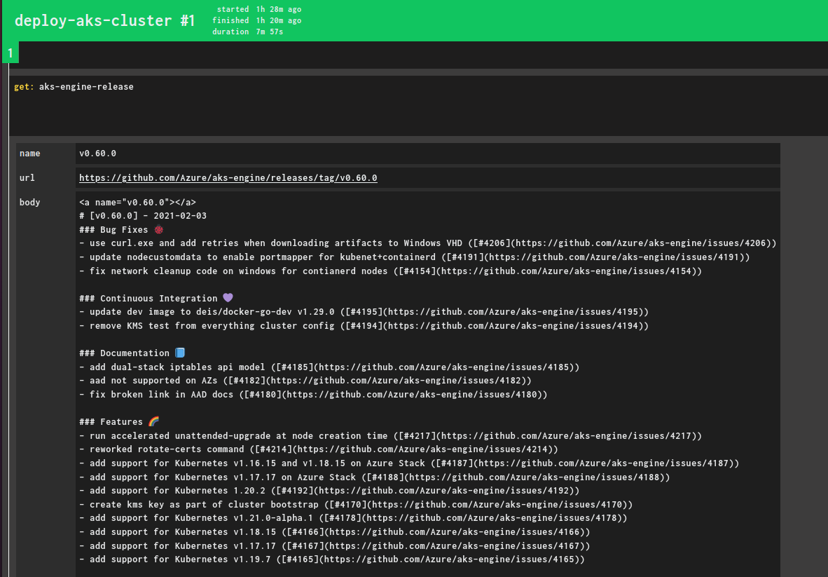Click the 'started 1h 28m ago' timestamp
This screenshot has width=828, height=577.
coord(259,9)
